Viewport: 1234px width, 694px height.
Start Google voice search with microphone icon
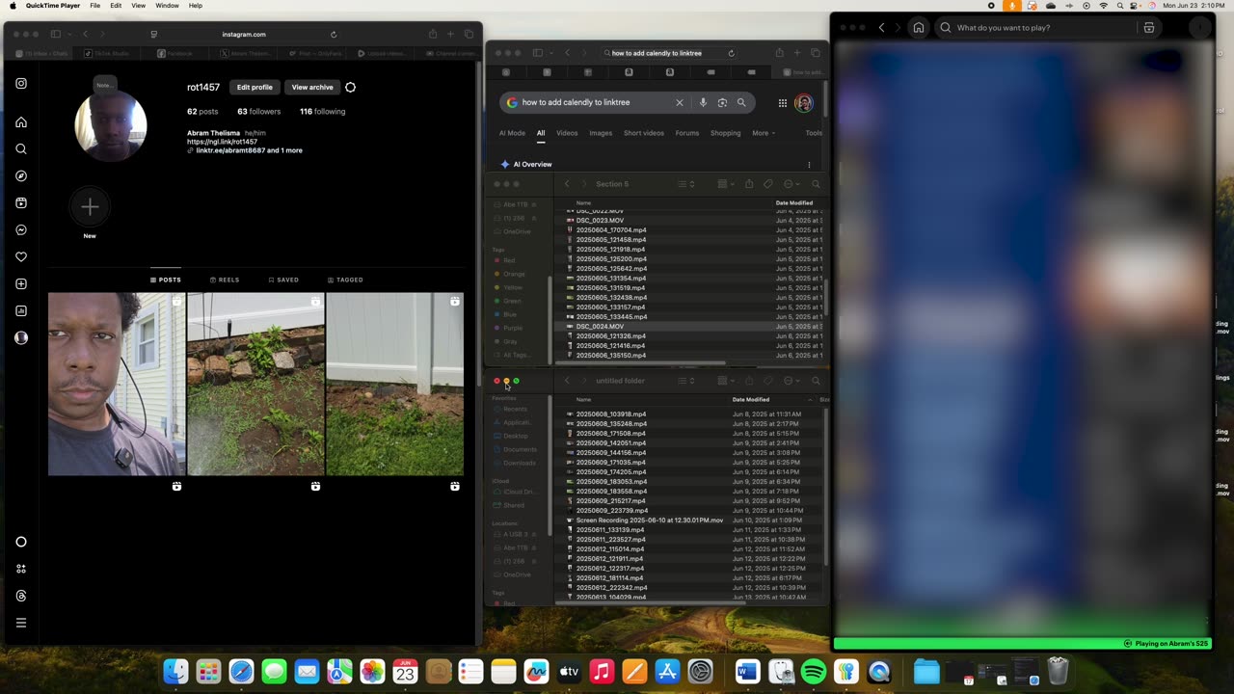[703, 102]
